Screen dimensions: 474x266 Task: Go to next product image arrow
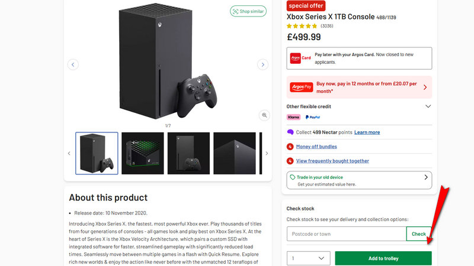coord(262,64)
